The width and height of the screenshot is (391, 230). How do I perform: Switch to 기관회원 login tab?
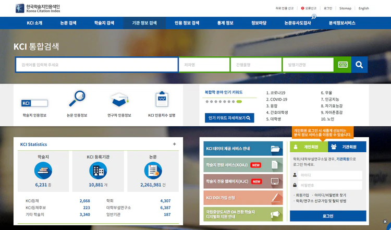point(347,147)
